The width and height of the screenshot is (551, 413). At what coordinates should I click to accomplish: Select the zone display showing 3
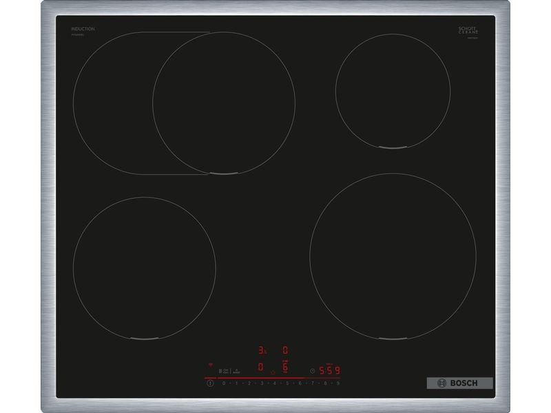(x=262, y=350)
